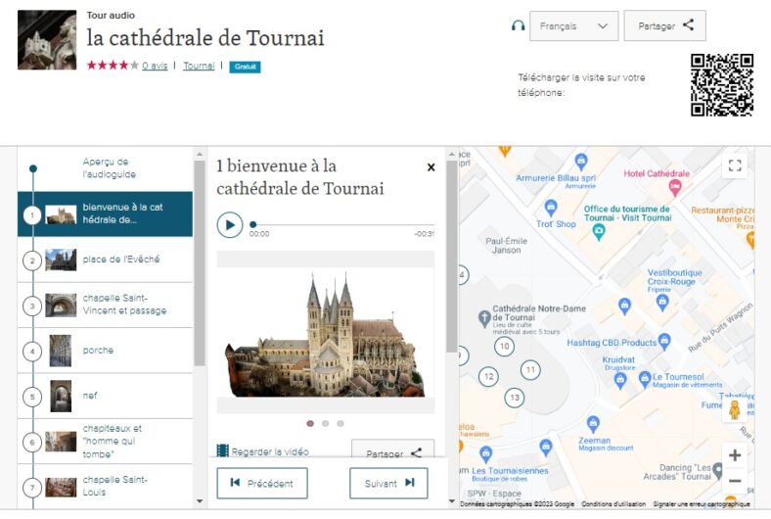Select the first image carousel dot

click(x=310, y=424)
